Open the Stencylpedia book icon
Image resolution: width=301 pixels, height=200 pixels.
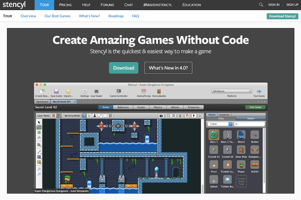[159, 91]
